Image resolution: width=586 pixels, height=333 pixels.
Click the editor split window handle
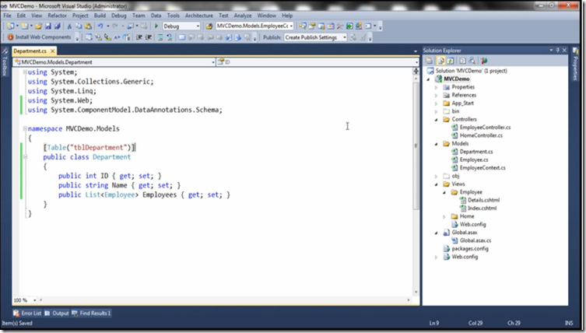click(416, 71)
